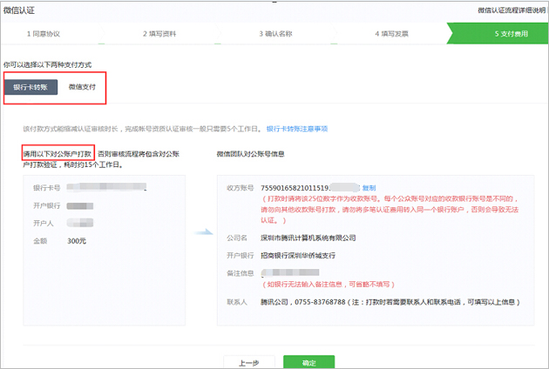The height and width of the screenshot is (369, 549).
Task: Click the green 确定 button
Action: click(308, 362)
